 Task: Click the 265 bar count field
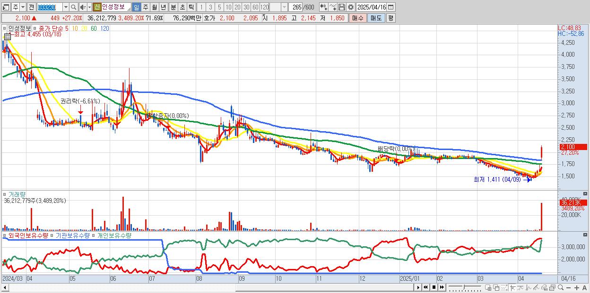click(295, 7)
